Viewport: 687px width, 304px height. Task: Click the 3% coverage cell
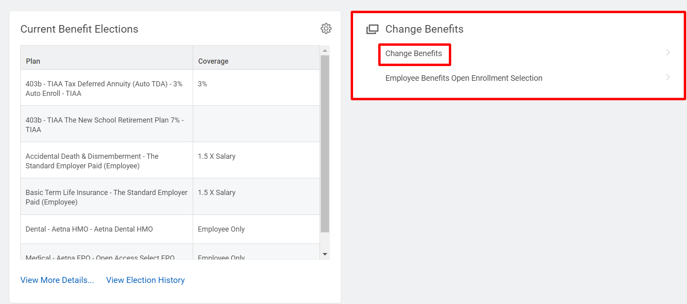pos(256,88)
